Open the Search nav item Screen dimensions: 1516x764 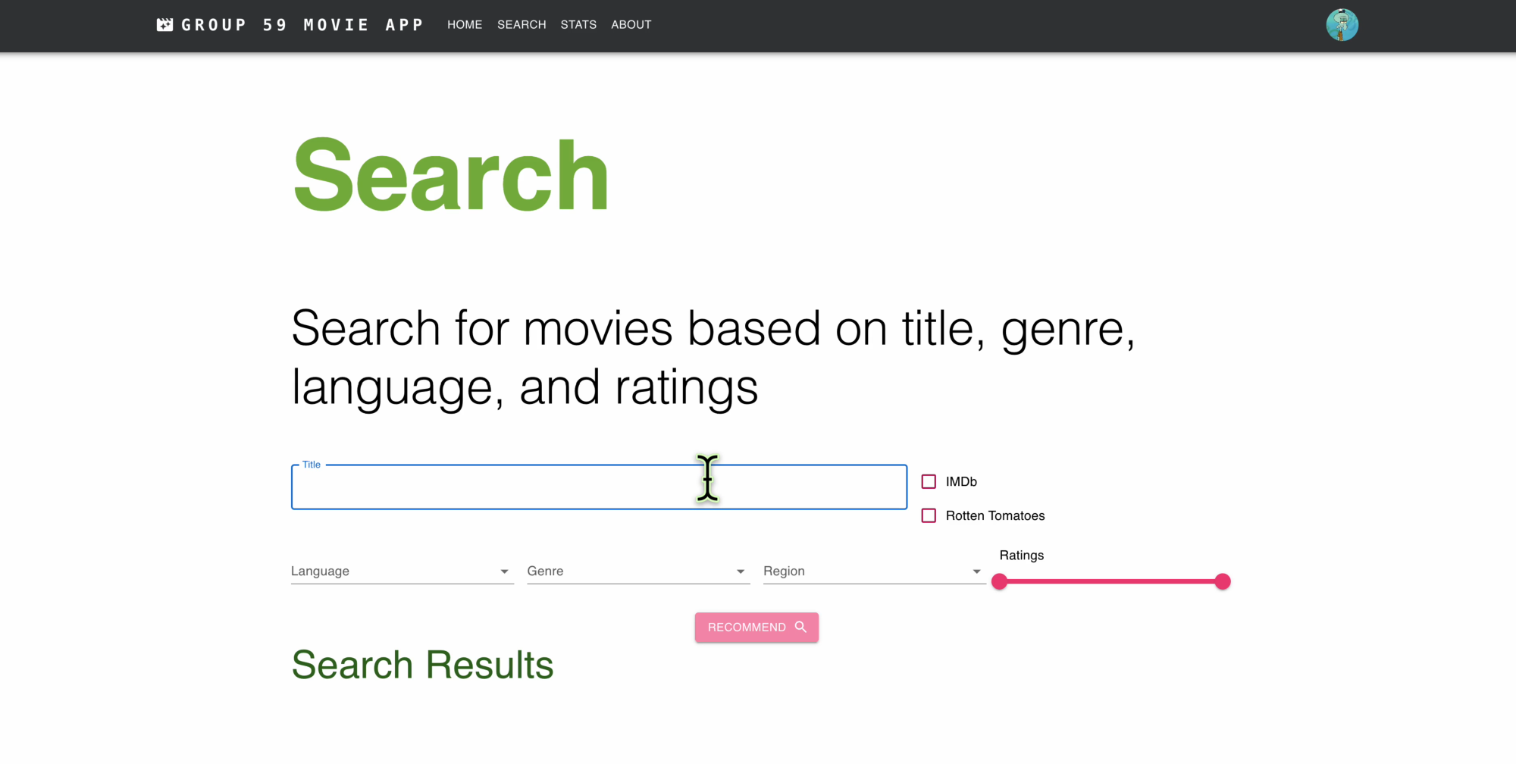coord(522,25)
